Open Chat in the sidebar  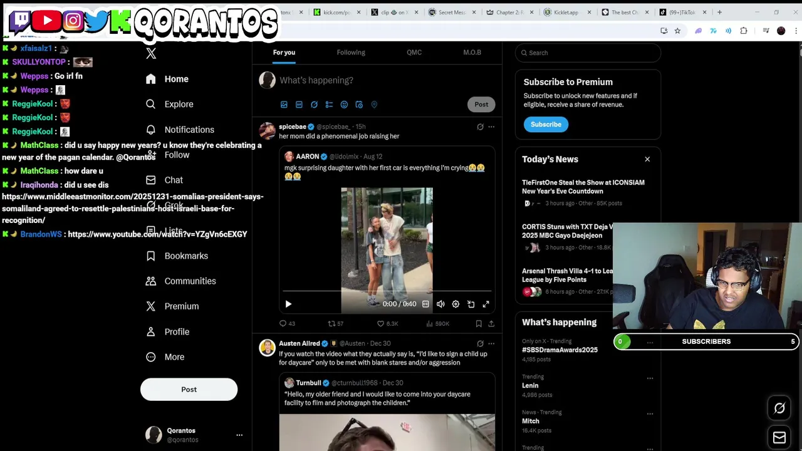tap(164, 180)
